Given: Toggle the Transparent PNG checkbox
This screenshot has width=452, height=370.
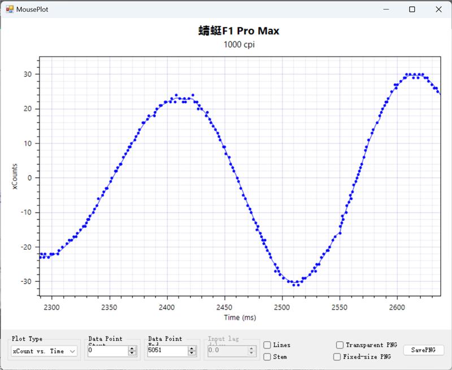Looking at the screenshot, I should coord(340,345).
